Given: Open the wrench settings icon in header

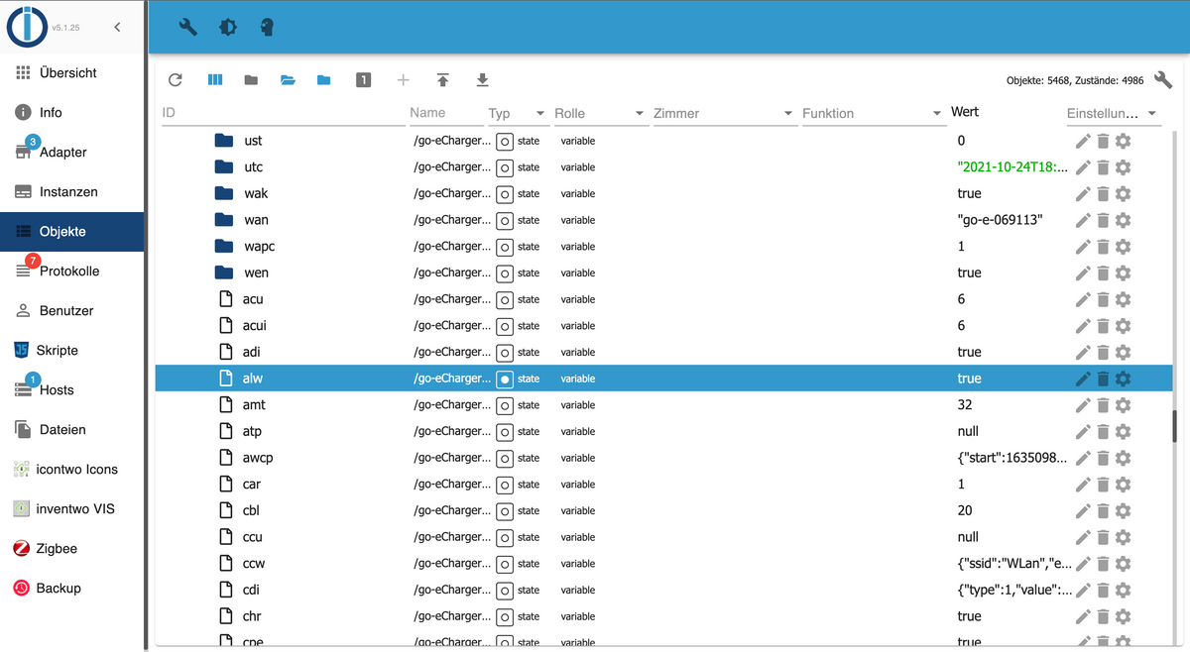Looking at the screenshot, I should click(x=187, y=27).
